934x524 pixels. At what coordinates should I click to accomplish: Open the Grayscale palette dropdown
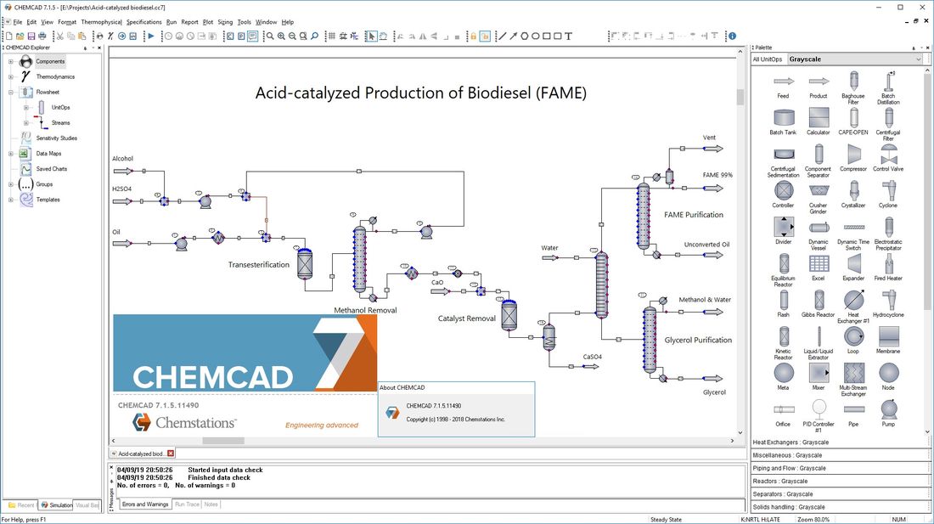pos(855,59)
